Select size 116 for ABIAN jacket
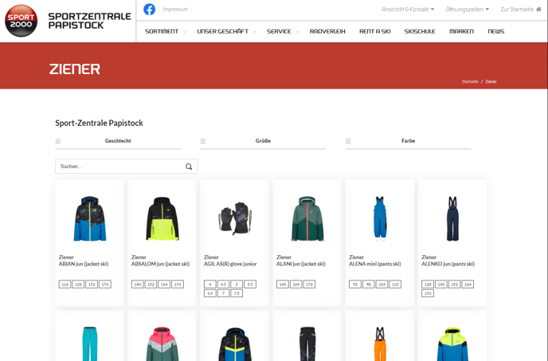Image resolution: width=548 pixels, height=361 pixels. pos(65,284)
